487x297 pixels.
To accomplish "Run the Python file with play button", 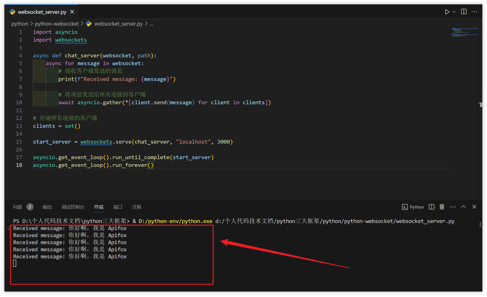I will click(x=447, y=12).
